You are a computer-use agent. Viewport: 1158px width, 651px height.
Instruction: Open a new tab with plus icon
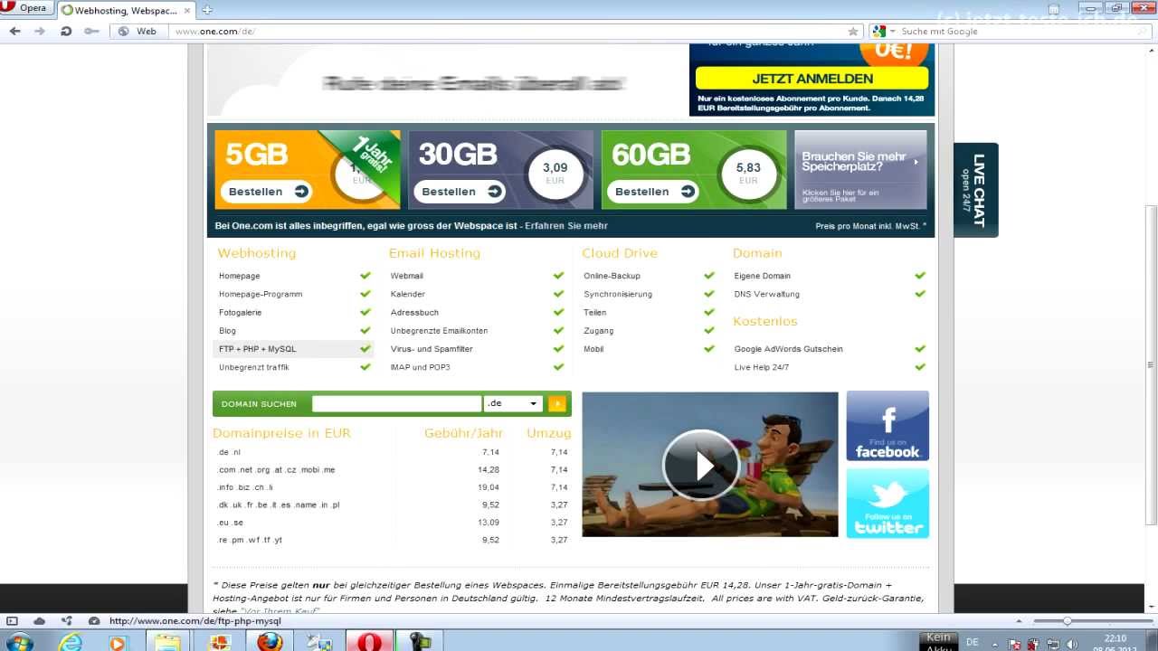207,10
